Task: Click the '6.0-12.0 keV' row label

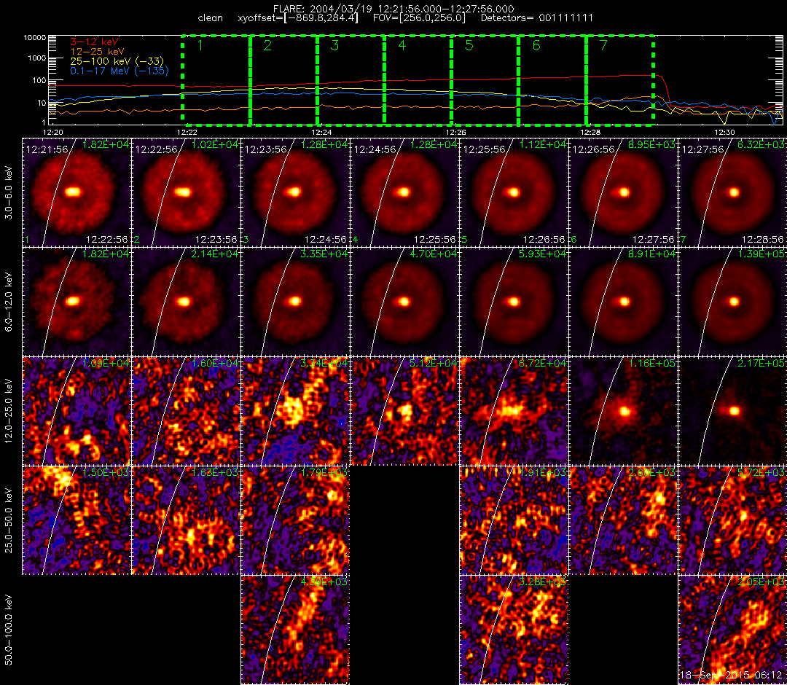Action: click(9, 302)
